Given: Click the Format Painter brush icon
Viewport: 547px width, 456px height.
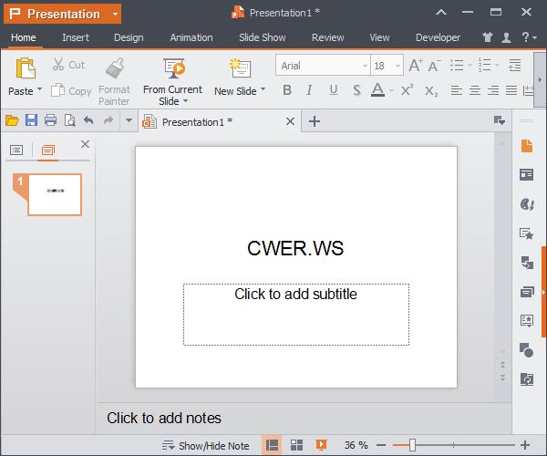Looking at the screenshot, I should coord(114,69).
